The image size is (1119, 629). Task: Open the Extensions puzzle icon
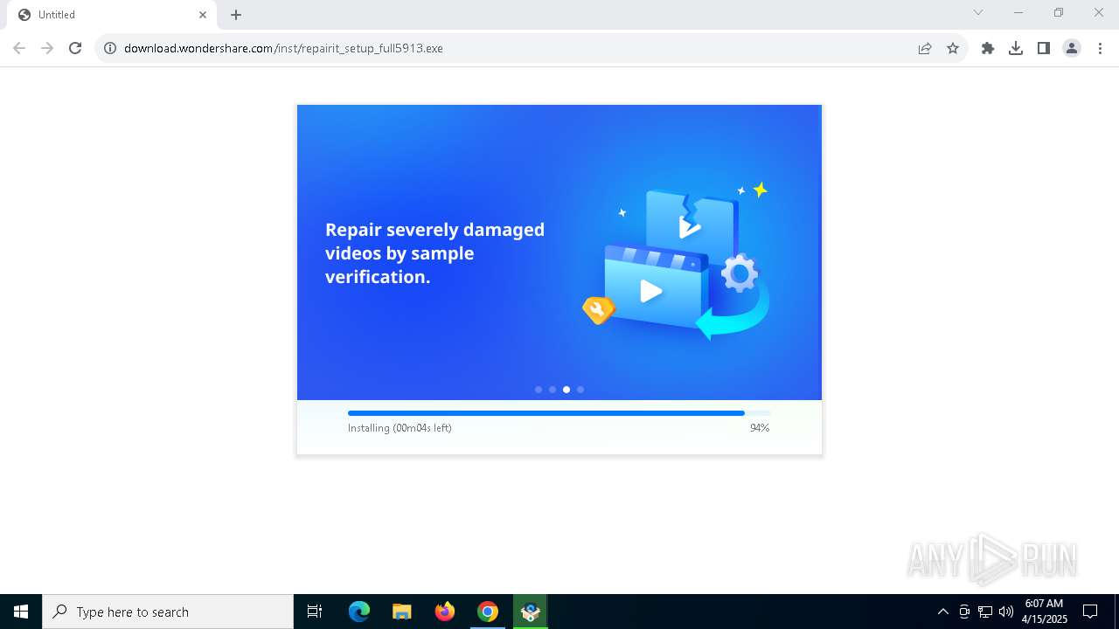(x=988, y=48)
